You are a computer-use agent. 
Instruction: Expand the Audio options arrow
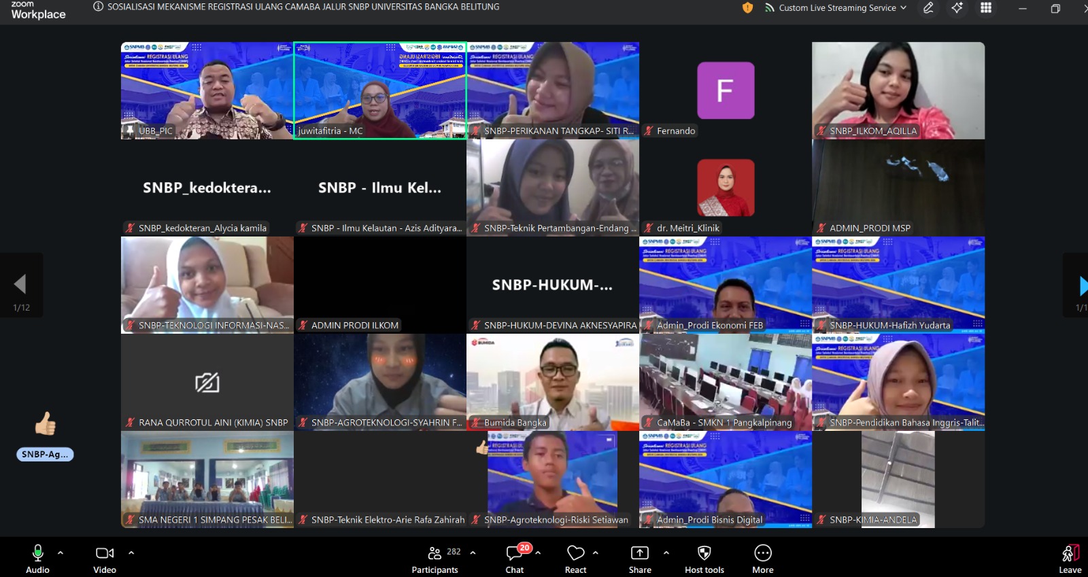click(61, 553)
